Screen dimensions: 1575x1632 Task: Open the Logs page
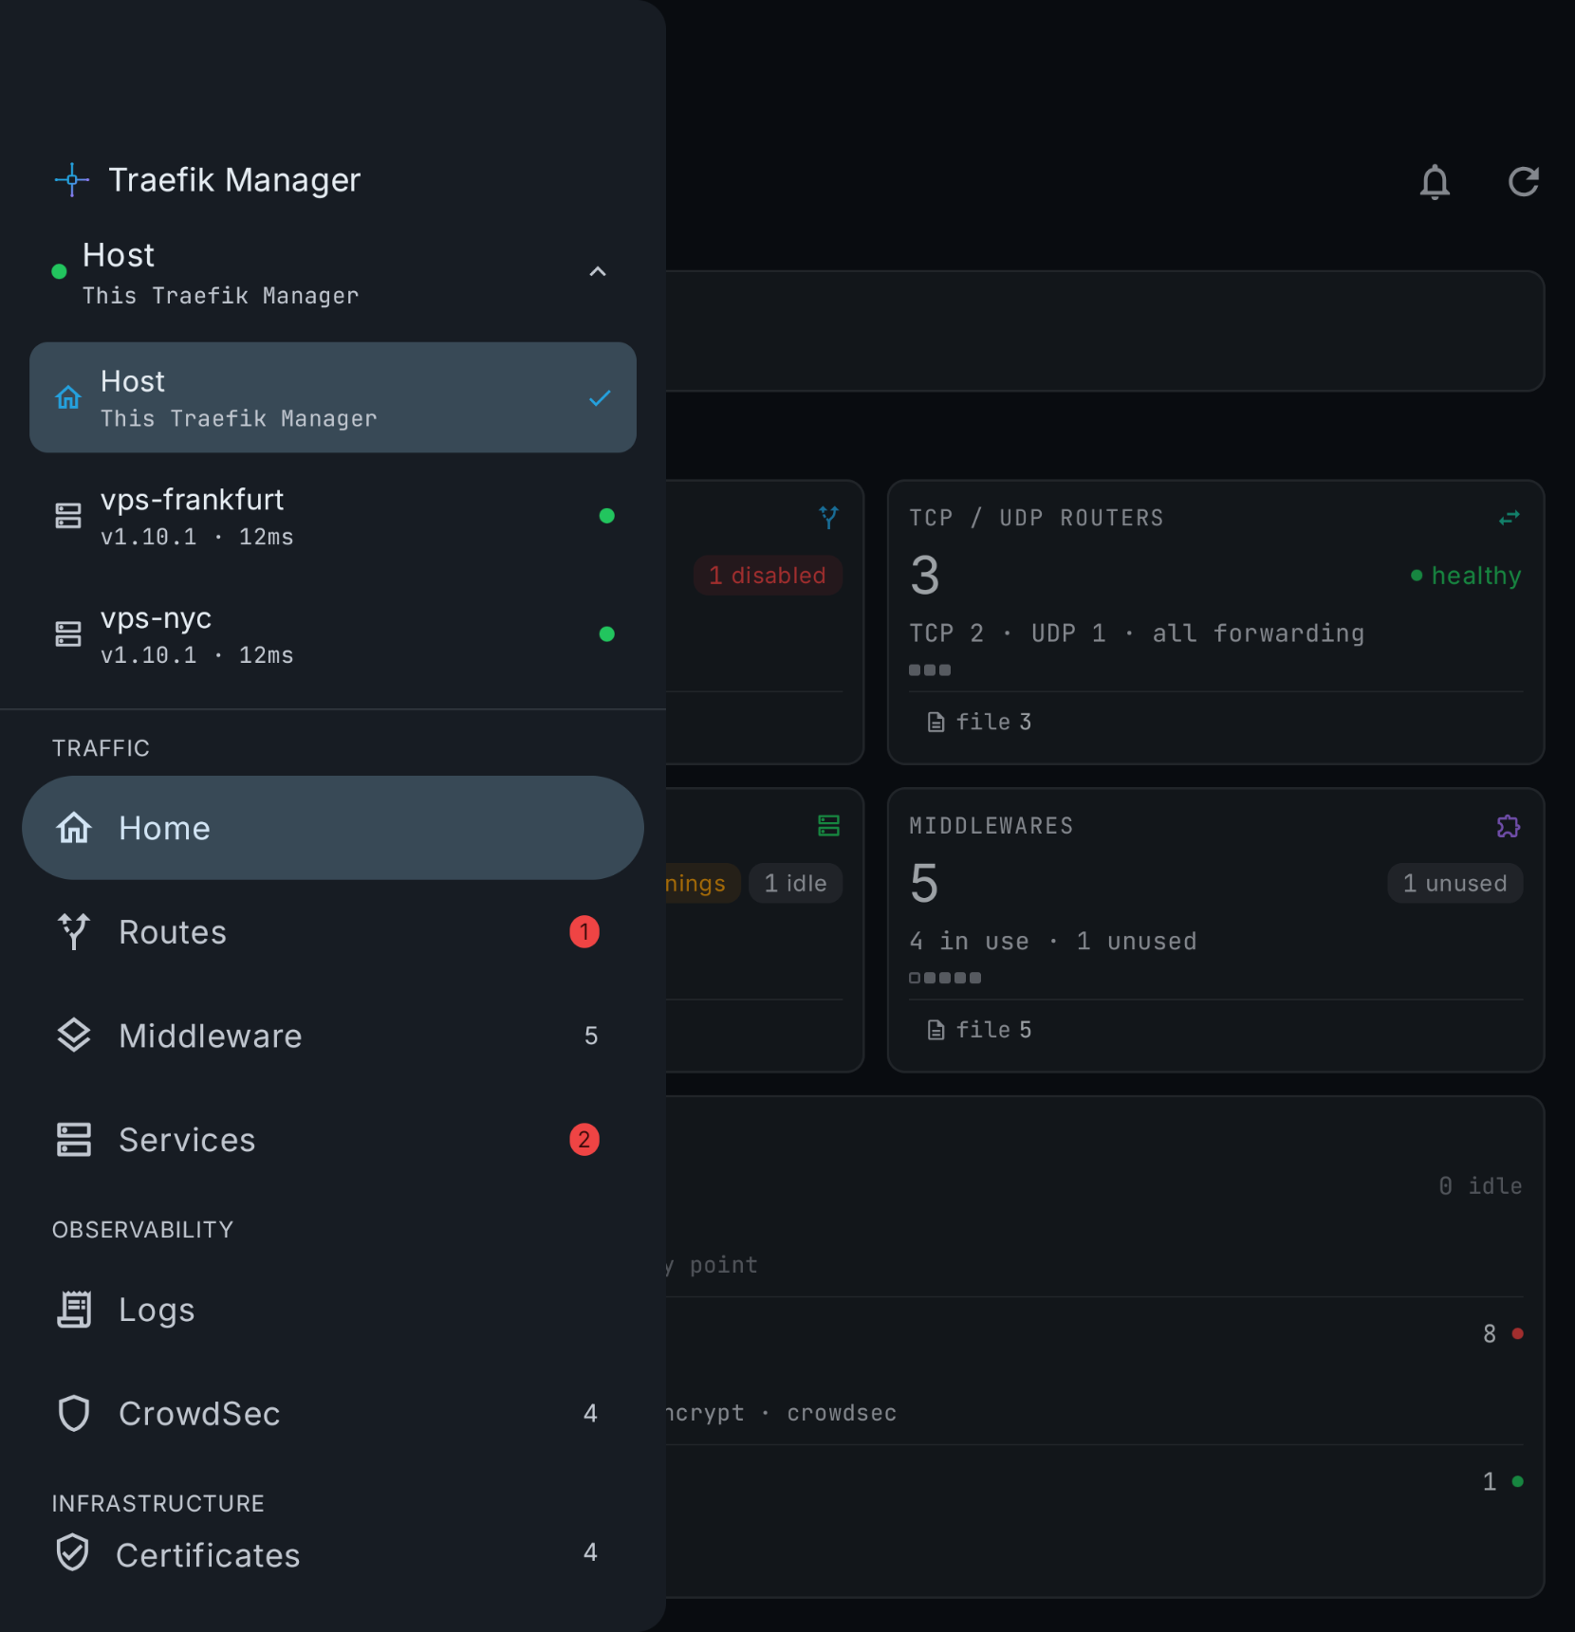pos(333,1310)
